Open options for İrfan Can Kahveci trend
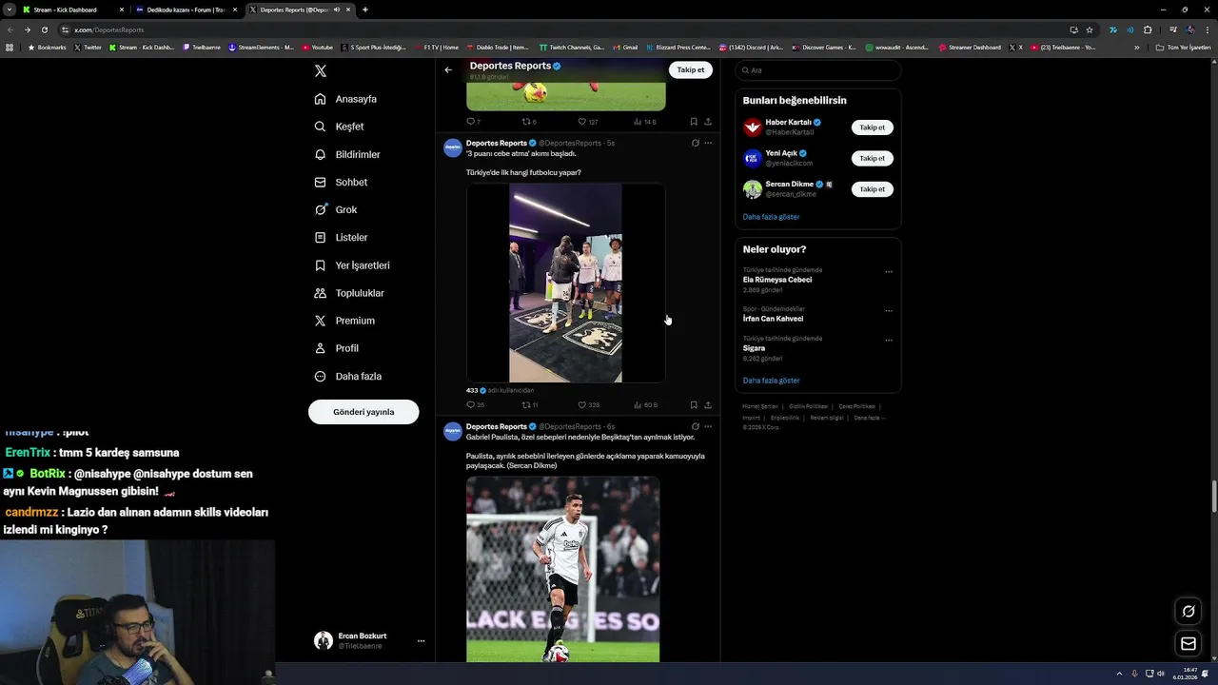The image size is (1218, 685). tap(889, 311)
